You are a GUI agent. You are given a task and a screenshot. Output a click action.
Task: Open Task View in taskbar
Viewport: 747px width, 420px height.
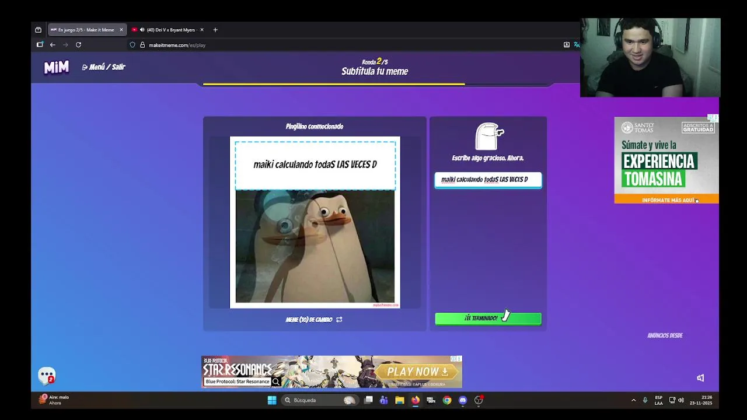(x=368, y=400)
